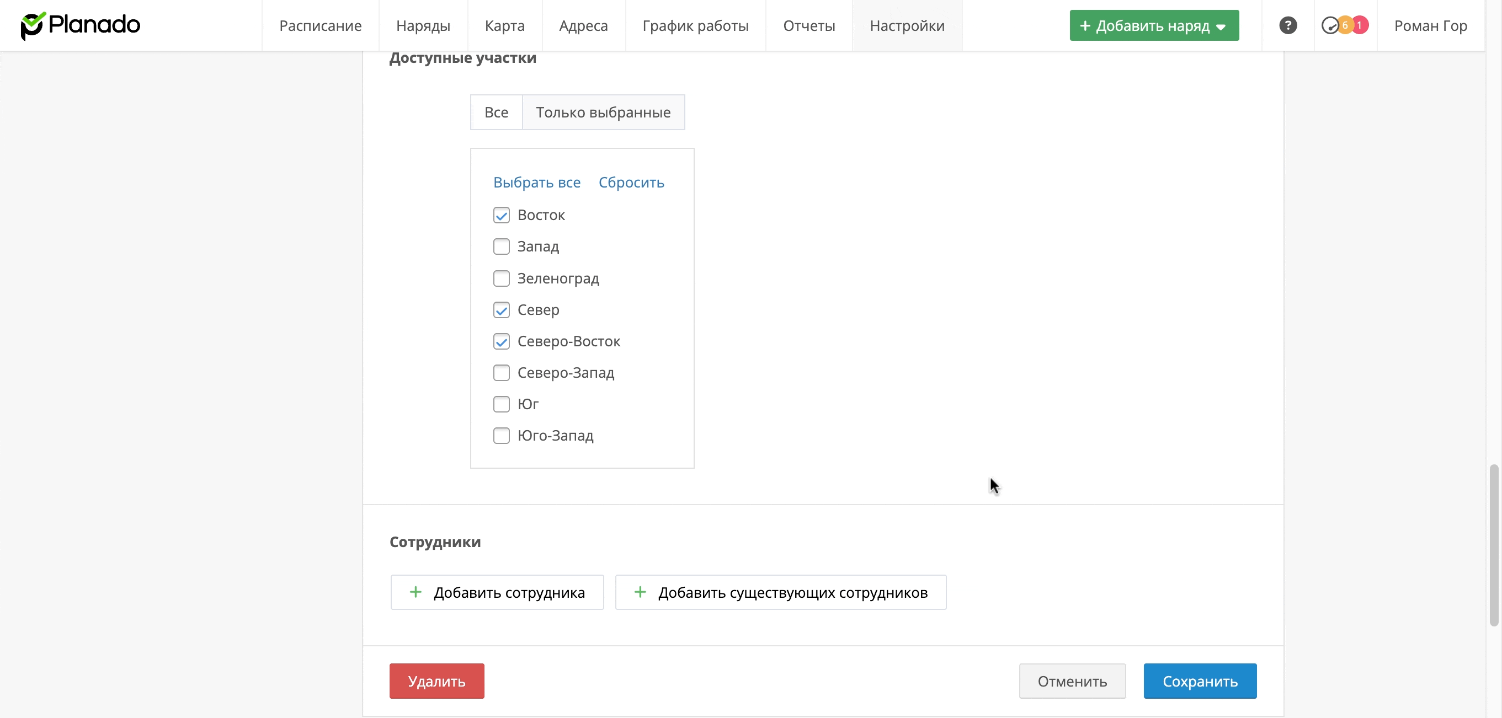This screenshot has height=718, width=1502.
Task: Uncheck the Восток checkbox
Action: point(502,215)
